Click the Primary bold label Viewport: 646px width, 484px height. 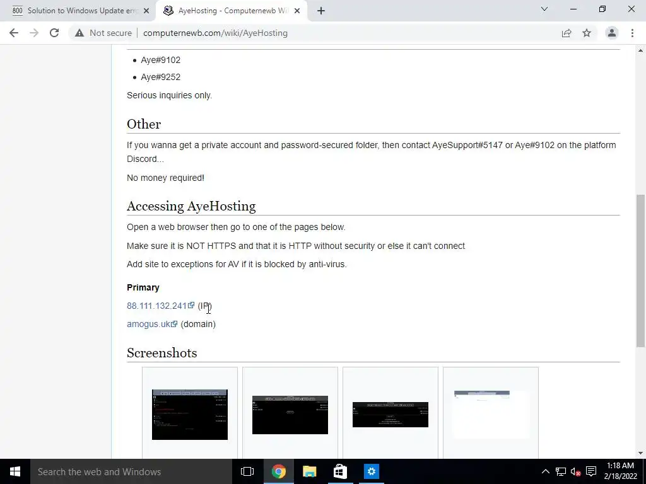[x=143, y=287]
